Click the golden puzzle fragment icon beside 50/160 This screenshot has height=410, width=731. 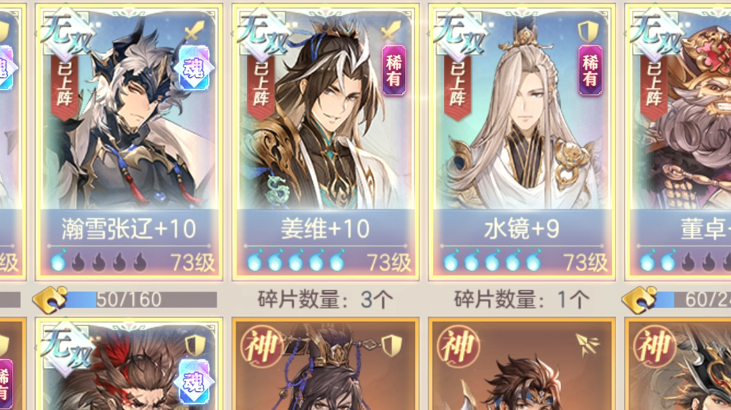click(x=50, y=300)
